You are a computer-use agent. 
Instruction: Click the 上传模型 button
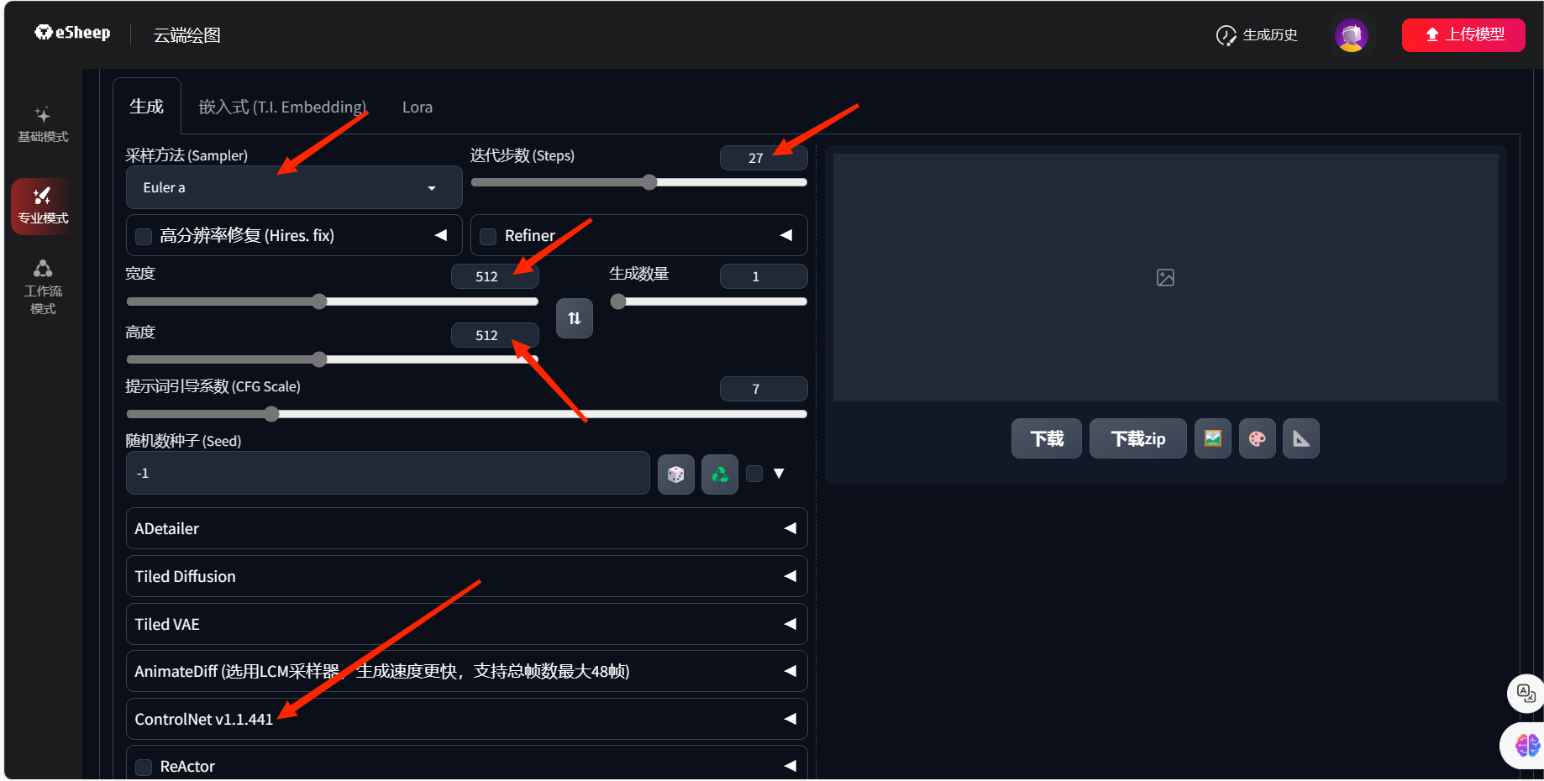(x=1463, y=35)
